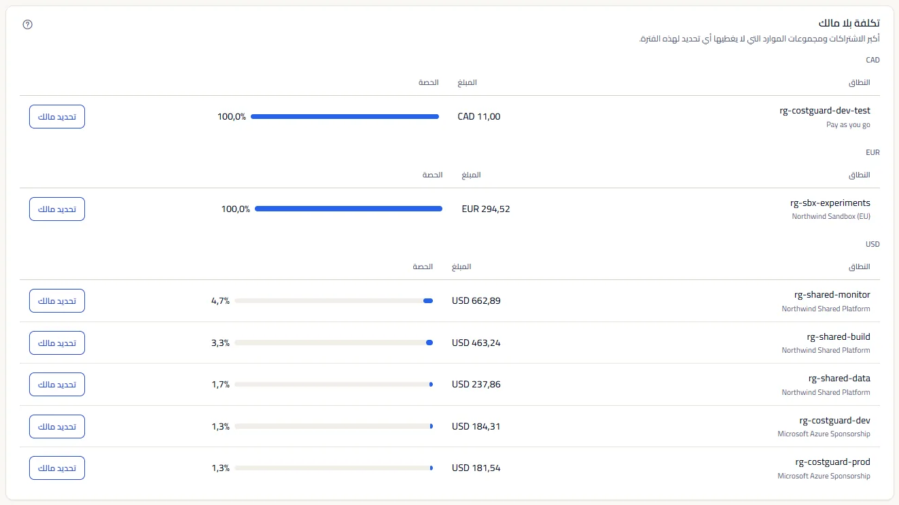Click the "Pay as you go" subscription label
This screenshot has height=505, width=899.
pos(848,125)
